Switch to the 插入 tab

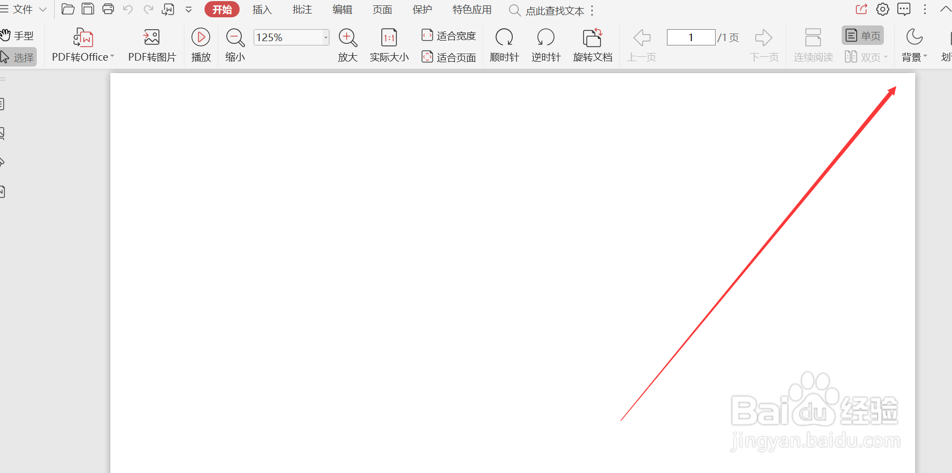click(262, 10)
